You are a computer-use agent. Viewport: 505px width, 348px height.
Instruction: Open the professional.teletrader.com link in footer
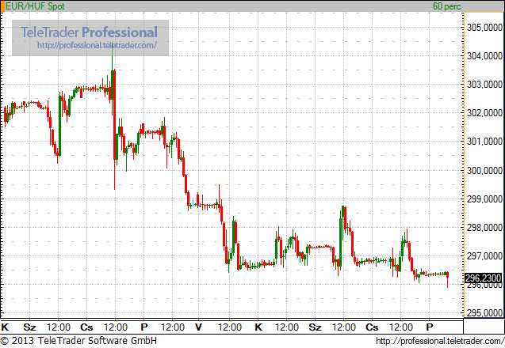click(x=440, y=341)
